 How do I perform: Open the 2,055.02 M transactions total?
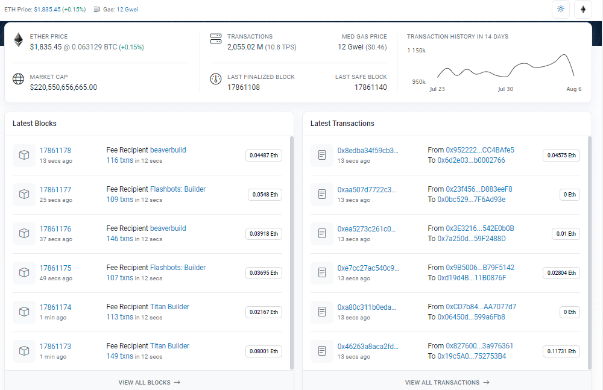245,47
